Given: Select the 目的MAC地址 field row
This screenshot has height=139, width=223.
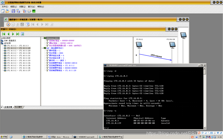Looking at the screenshot, I should click(62, 41).
